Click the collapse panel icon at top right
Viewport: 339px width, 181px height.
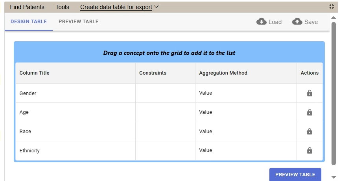pos(332,7)
